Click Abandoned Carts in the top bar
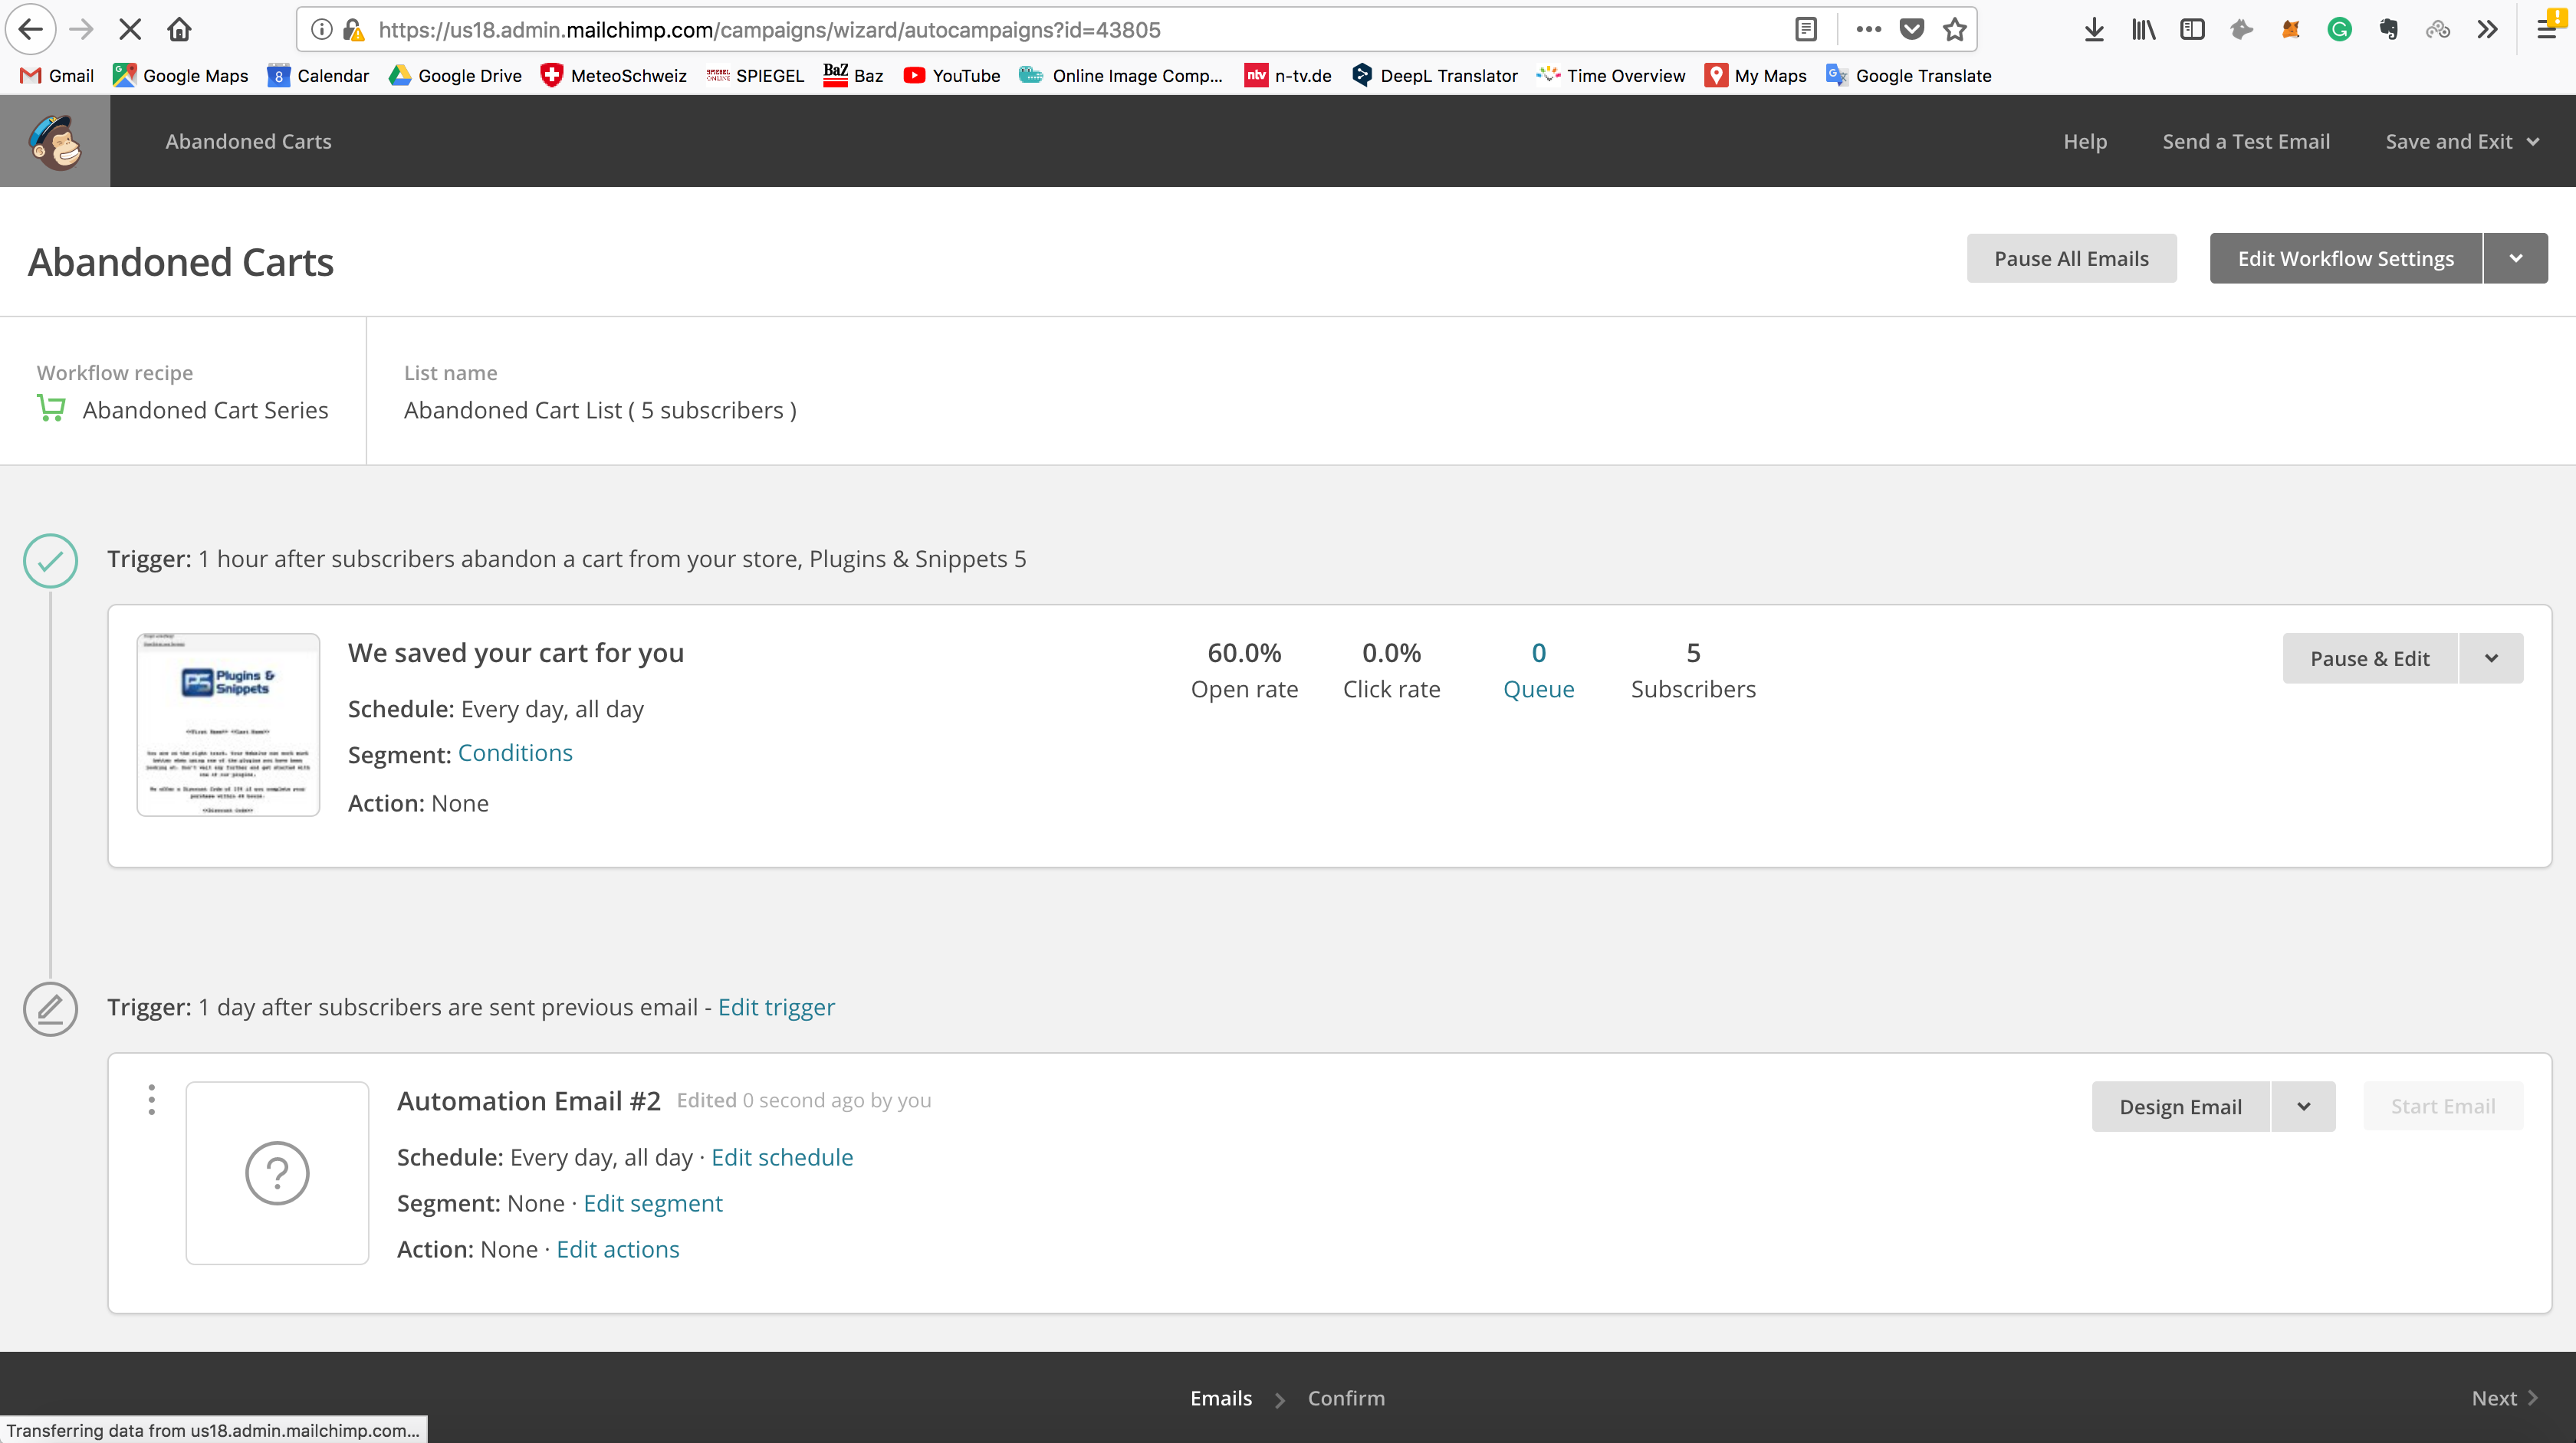Image resolution: width=2576 pixels, height=1443 pixels. (x=248, y=141)
